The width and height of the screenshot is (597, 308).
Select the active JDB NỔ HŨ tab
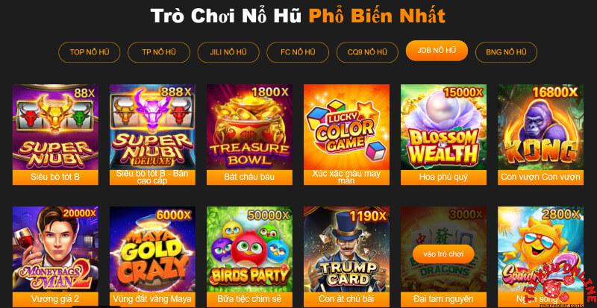click(x=437, y=51)
